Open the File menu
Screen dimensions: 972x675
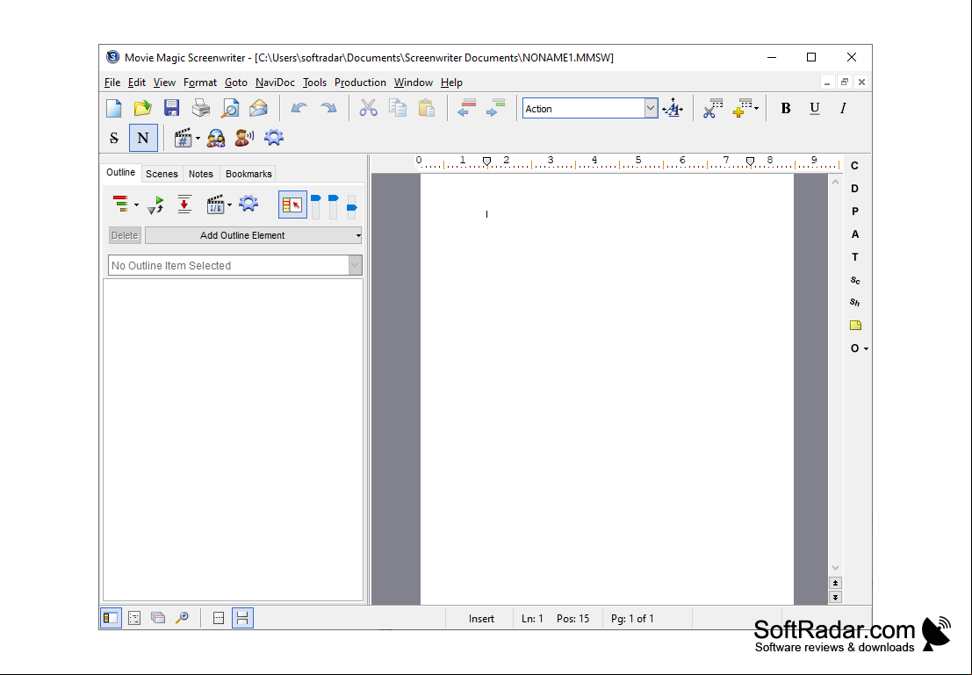112,83
